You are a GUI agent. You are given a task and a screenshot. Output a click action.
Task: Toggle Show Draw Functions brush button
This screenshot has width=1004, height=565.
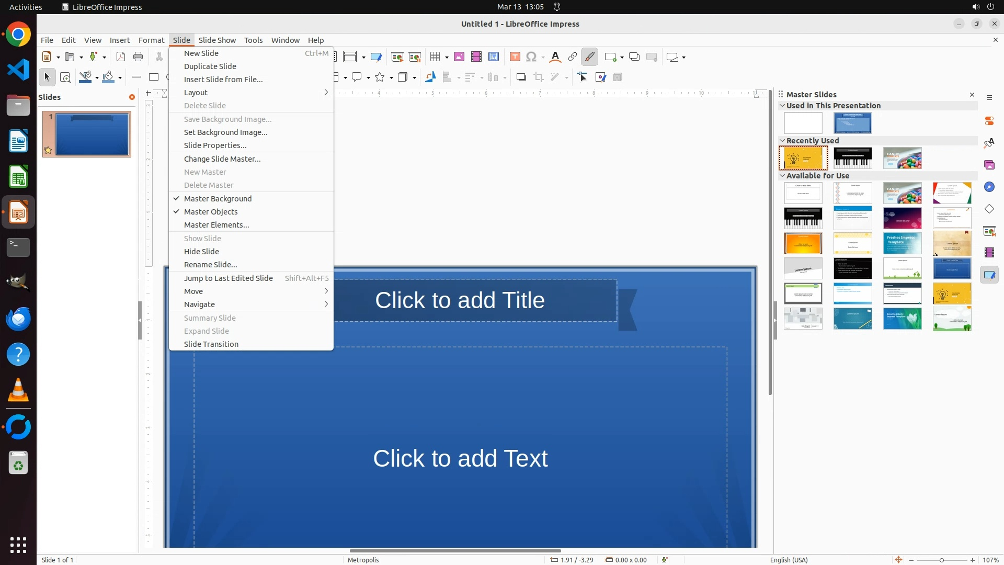point(590,57)
